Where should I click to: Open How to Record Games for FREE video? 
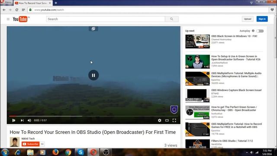point(236,125)
